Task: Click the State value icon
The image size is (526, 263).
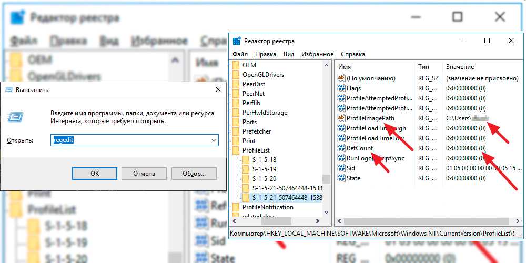Action: 341,178
